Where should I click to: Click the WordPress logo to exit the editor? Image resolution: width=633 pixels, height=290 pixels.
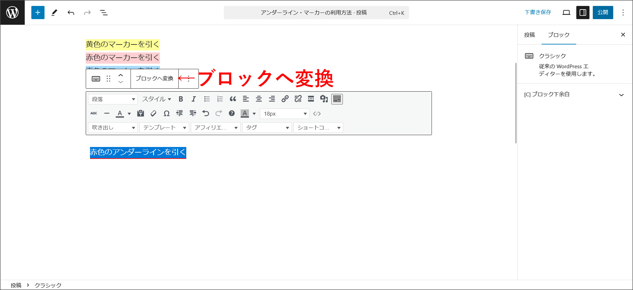pyautogui.click(x=13, y=13)
